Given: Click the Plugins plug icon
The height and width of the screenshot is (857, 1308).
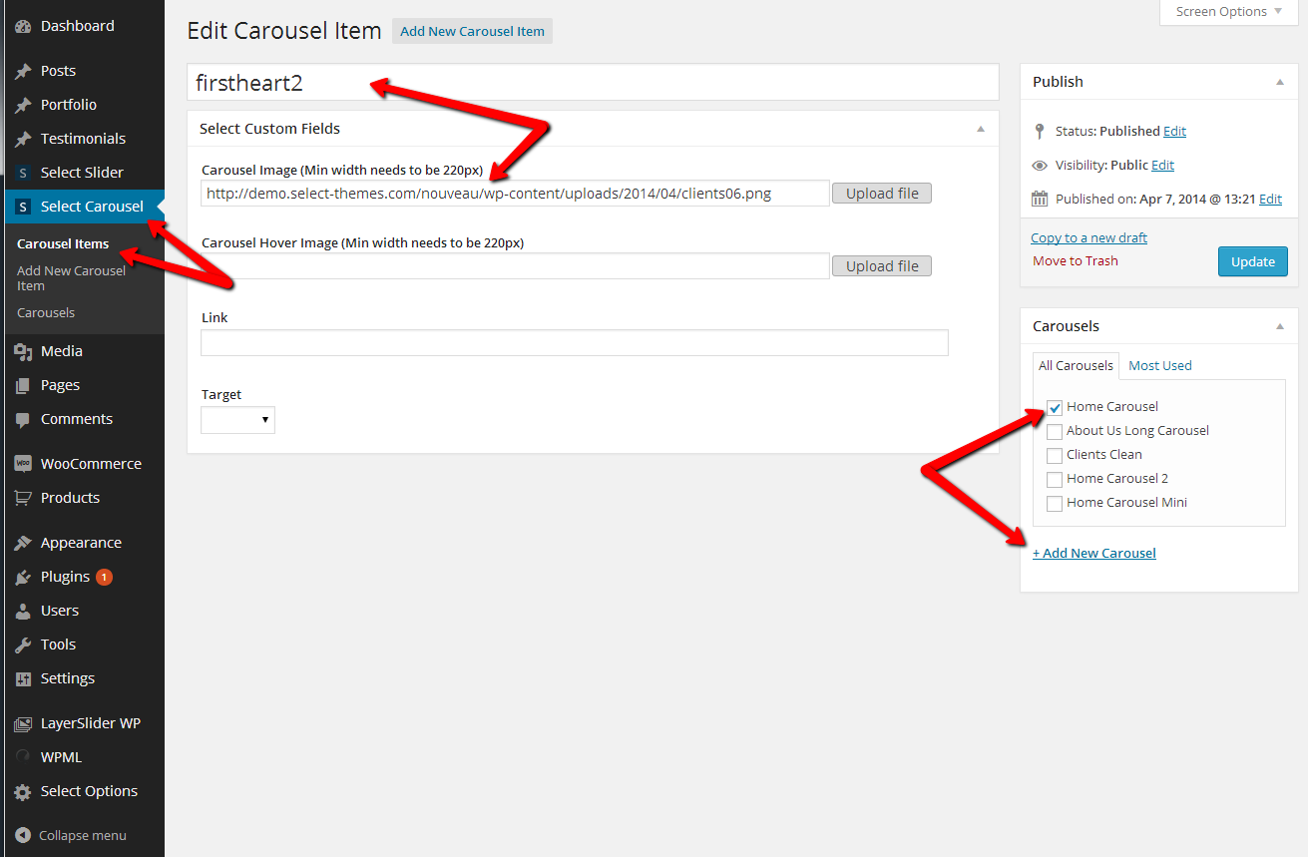Looking at the screenshot, I should point(23,577).
